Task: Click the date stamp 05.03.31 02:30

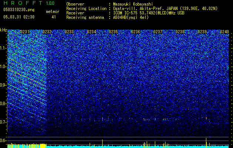Action: (19, 17)
